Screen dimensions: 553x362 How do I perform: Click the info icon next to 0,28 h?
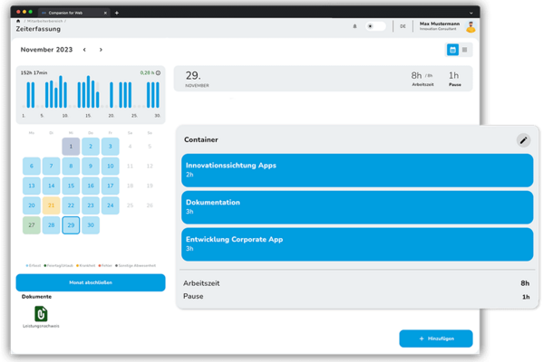[x=158, y=72]
